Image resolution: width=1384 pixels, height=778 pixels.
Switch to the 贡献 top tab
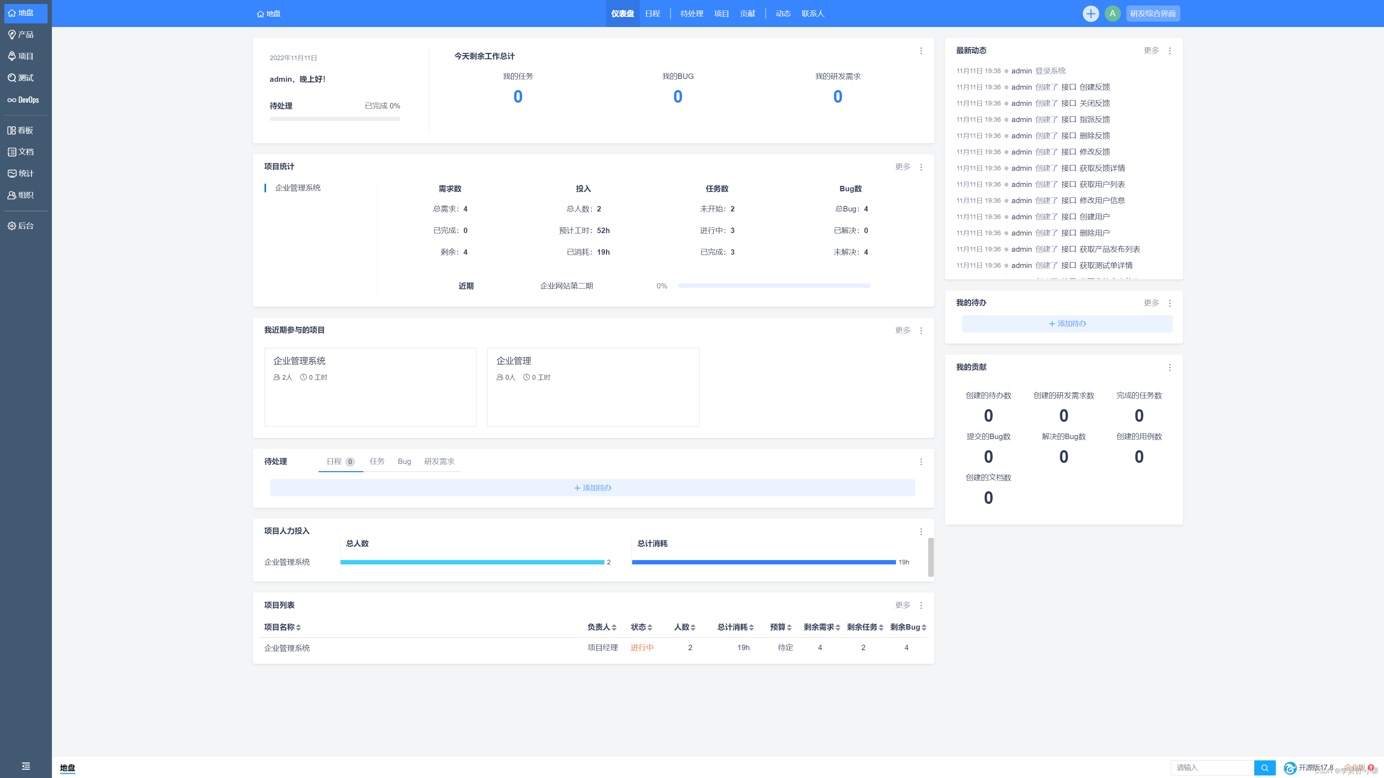[x=748, y=13]
